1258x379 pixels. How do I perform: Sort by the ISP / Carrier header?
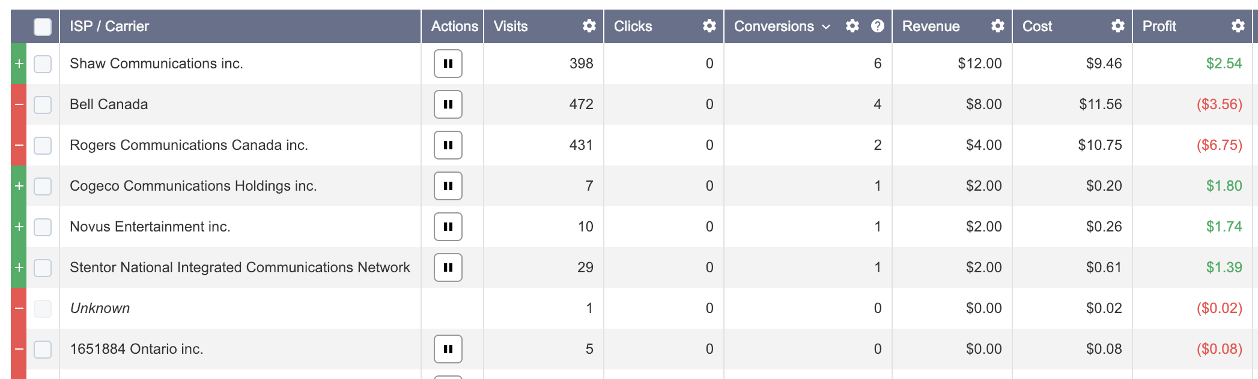pyautogui.click(x=109, y=26)
